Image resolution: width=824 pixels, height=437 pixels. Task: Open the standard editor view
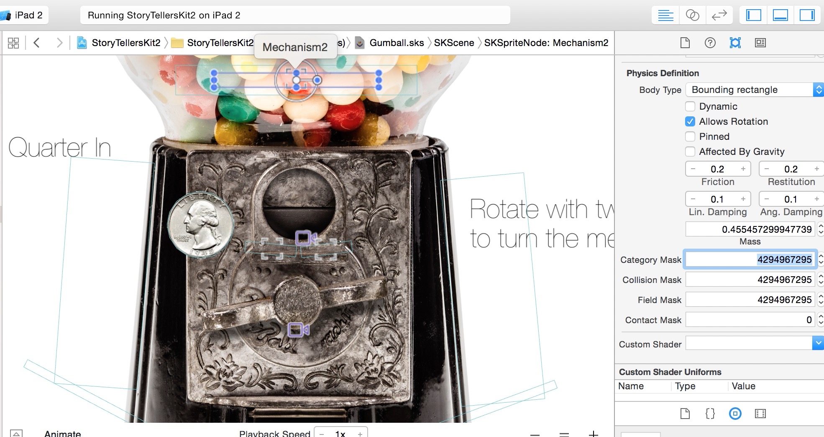(665, 15)
